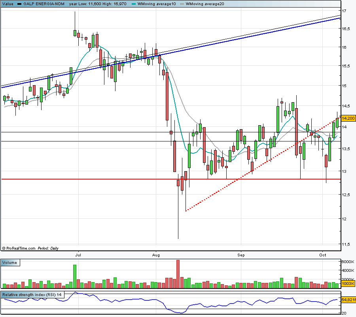Screen dimensions: 356x317
Task: Click the 13,5 price axis label
Action: point(346,149)
